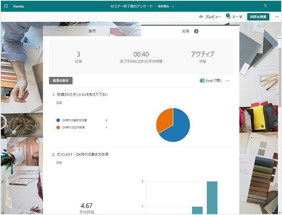Open the help question mark icon

(x=265, y=6)
